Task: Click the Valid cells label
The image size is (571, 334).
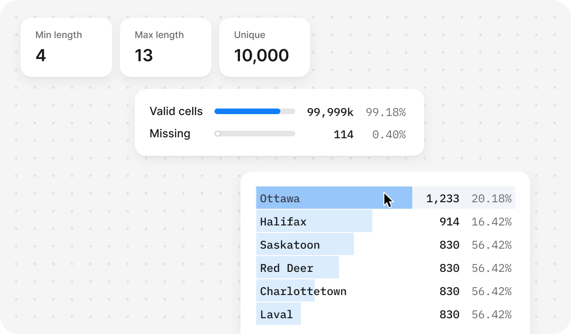Action: tap(176, 111)
